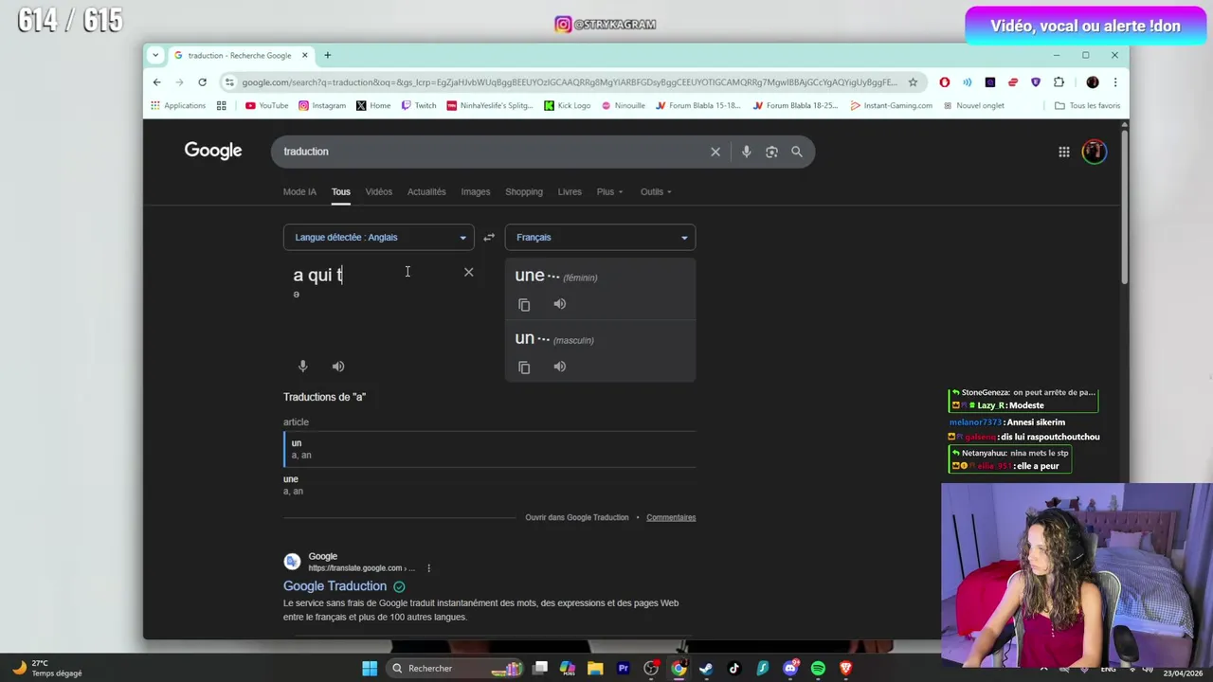
Task: Open a new Chrome tab
Action: tap(328, 55)
